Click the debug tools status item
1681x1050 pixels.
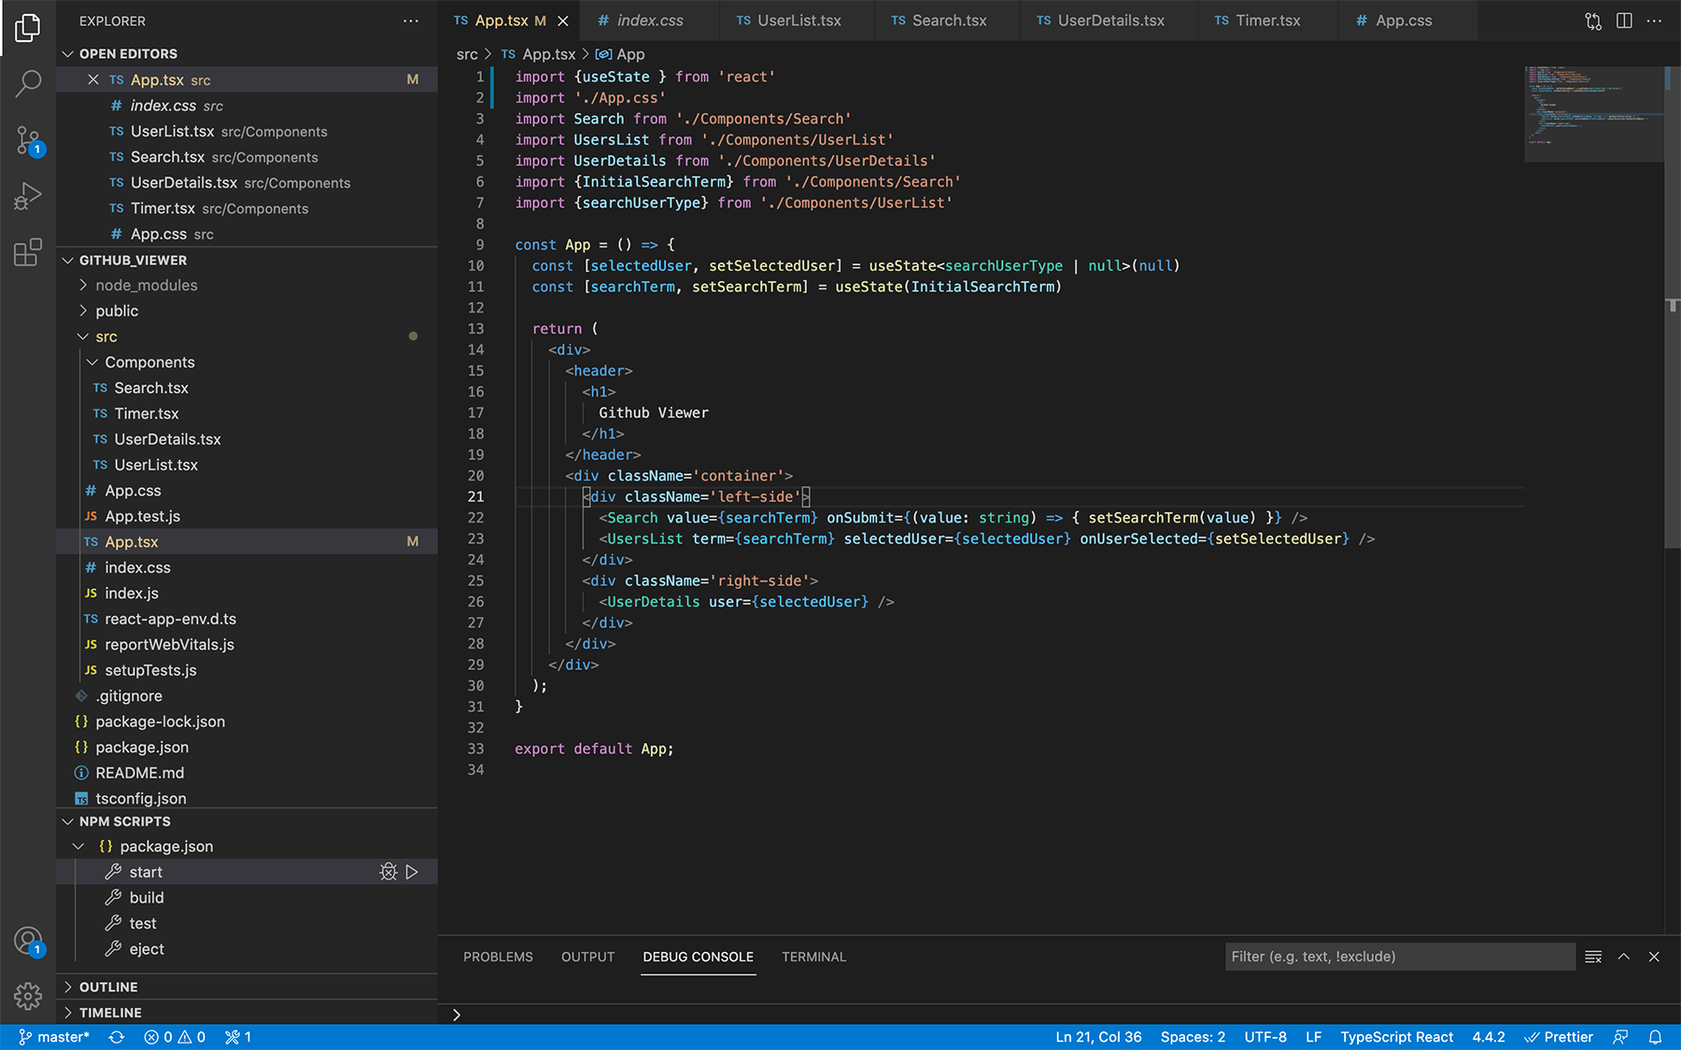click(x=238, y=1037)
